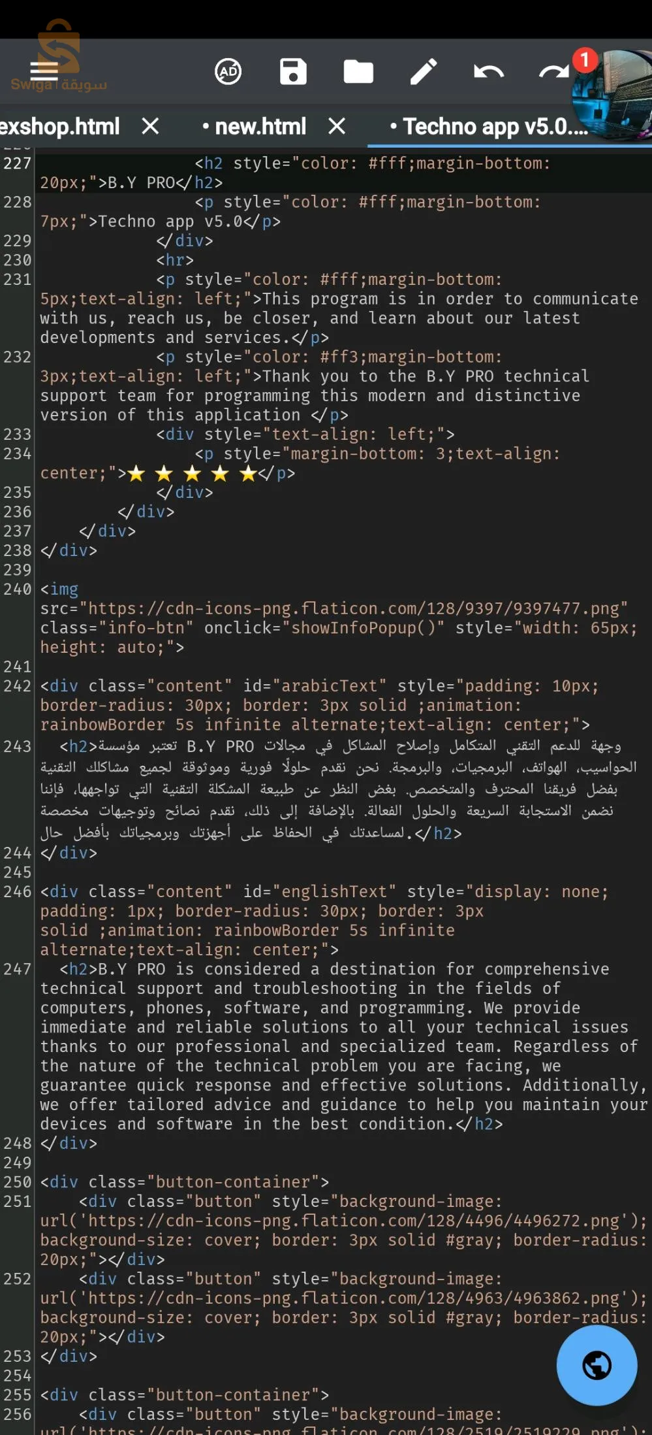Click class="button-container" on line 250
This screenshot has width=652, height=1435.
pos(204,1182)
